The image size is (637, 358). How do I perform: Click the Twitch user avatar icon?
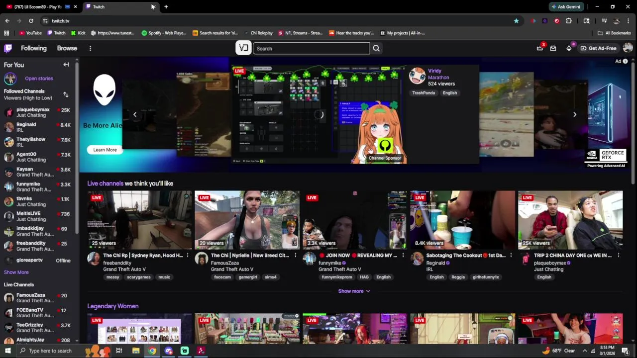tap(628, 48)
